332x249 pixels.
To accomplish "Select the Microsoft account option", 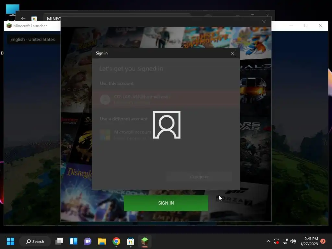I will tap(166, 135).
